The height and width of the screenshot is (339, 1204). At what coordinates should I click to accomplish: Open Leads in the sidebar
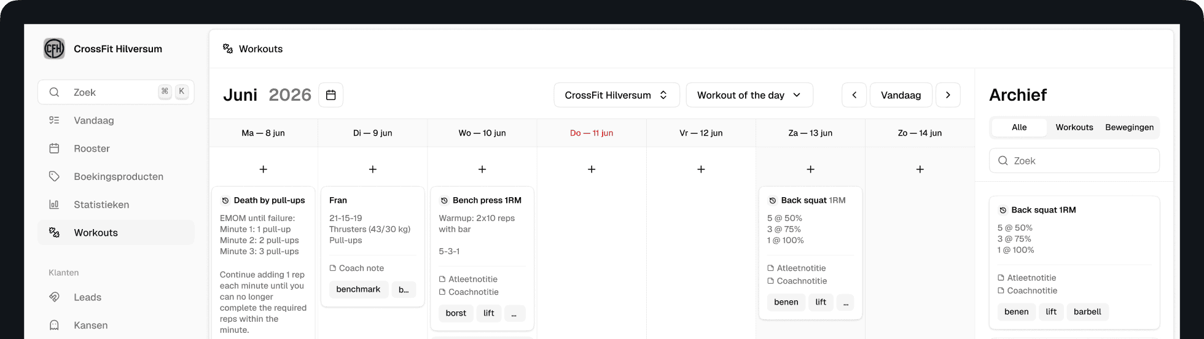[116, 297]
